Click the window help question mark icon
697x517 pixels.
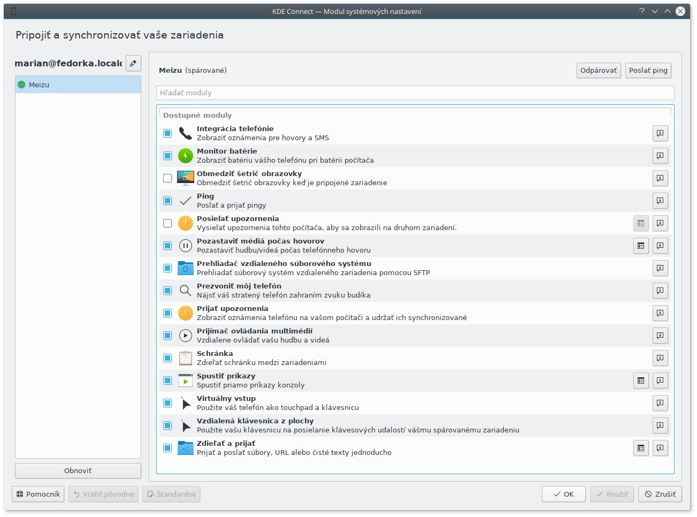[642, 11]
